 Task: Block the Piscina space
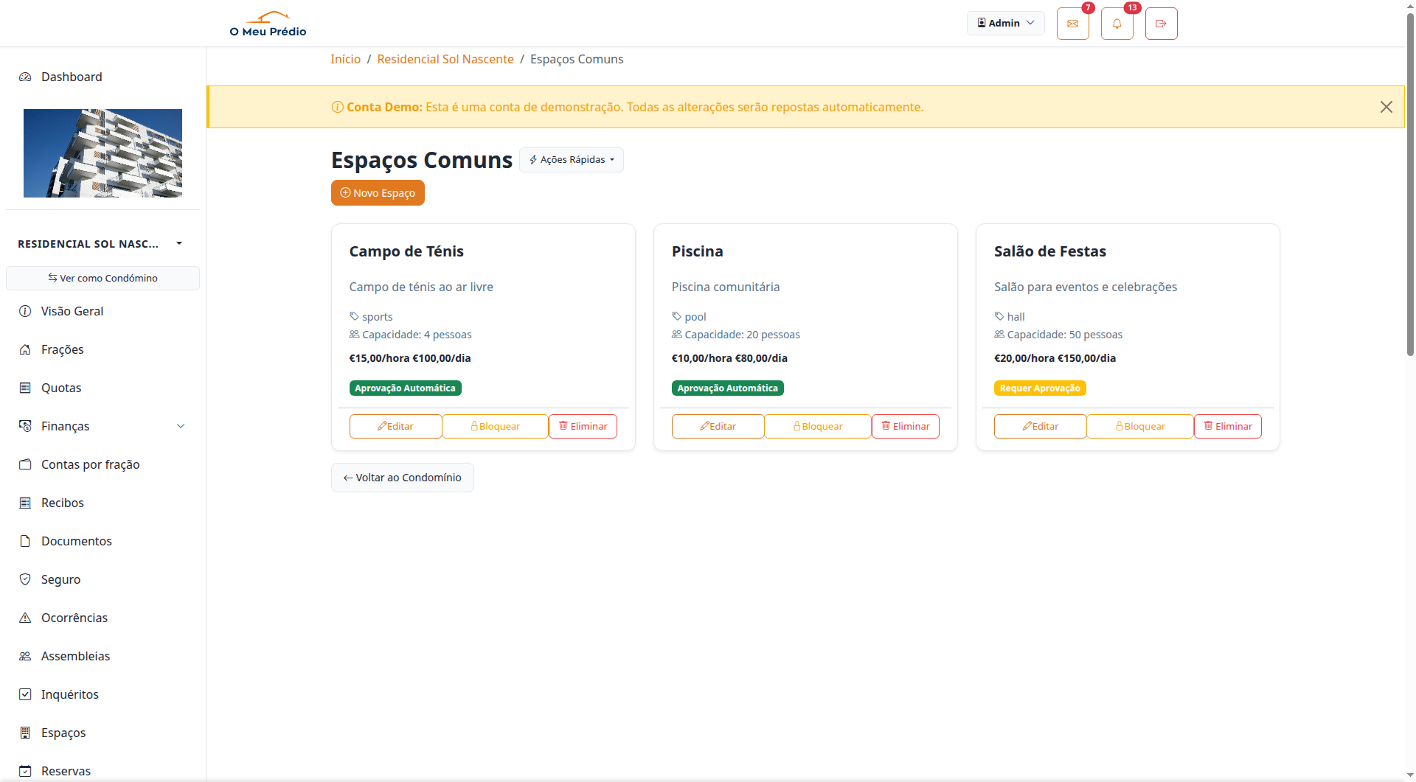(x=817, y=426)
